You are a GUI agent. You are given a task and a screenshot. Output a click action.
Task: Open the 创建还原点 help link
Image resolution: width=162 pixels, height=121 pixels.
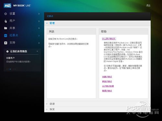click(x=107, y=77)
